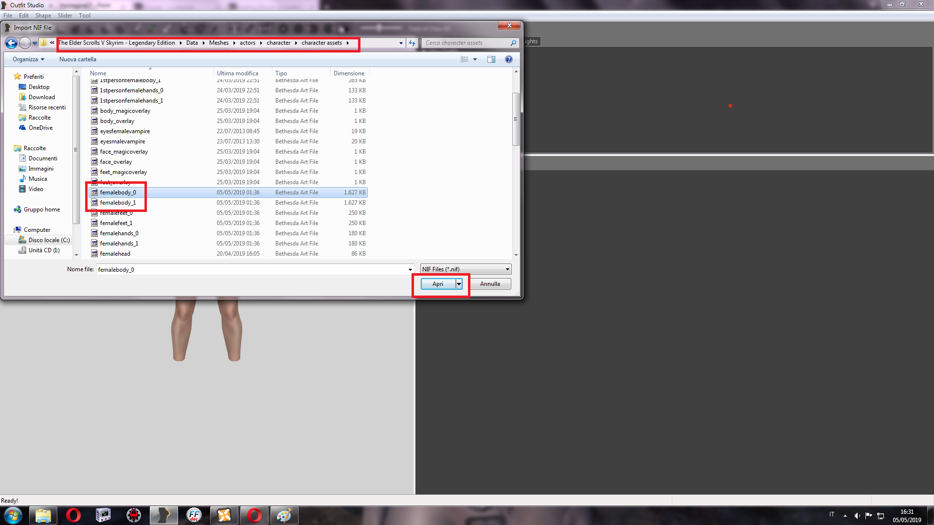Open Outfit Studio File menu

tap(8, 16)
